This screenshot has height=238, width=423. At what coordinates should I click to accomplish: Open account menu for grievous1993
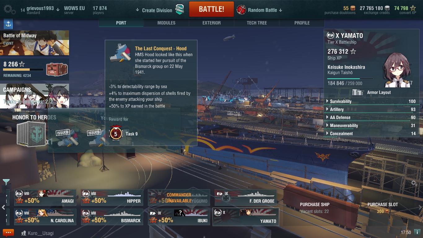(40, 10)
